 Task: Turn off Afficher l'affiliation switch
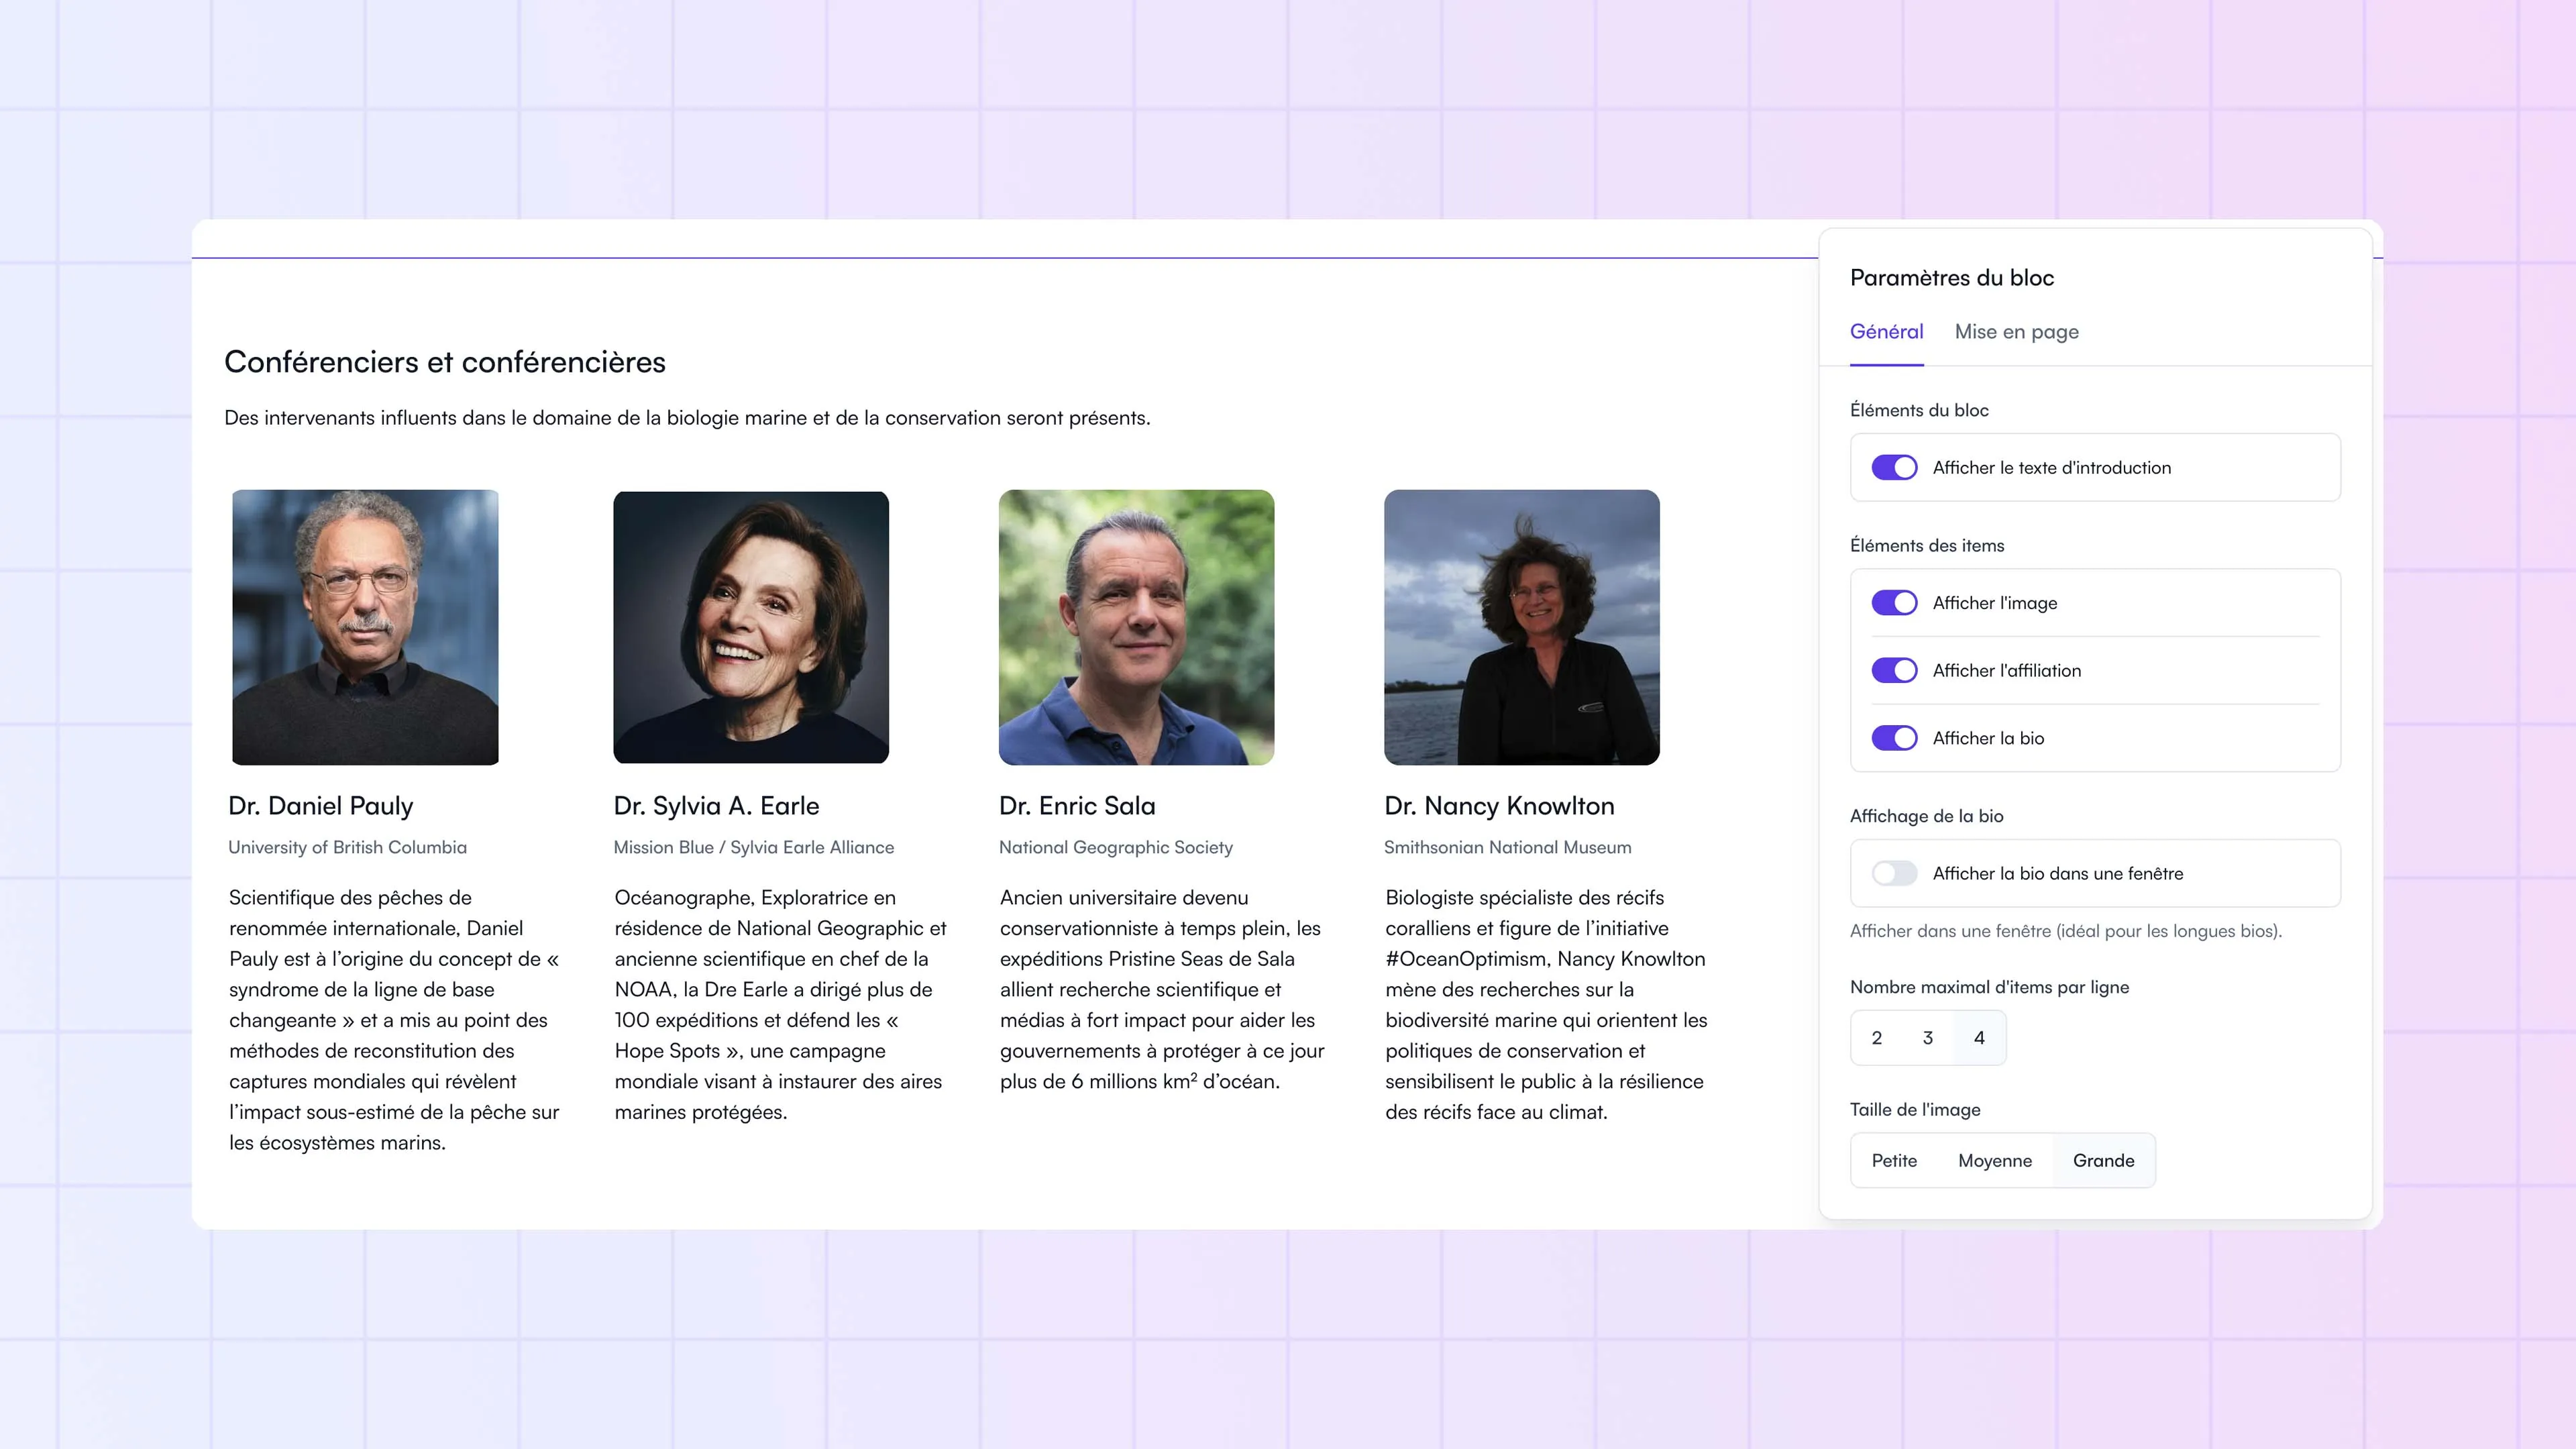click(1894, 670)
